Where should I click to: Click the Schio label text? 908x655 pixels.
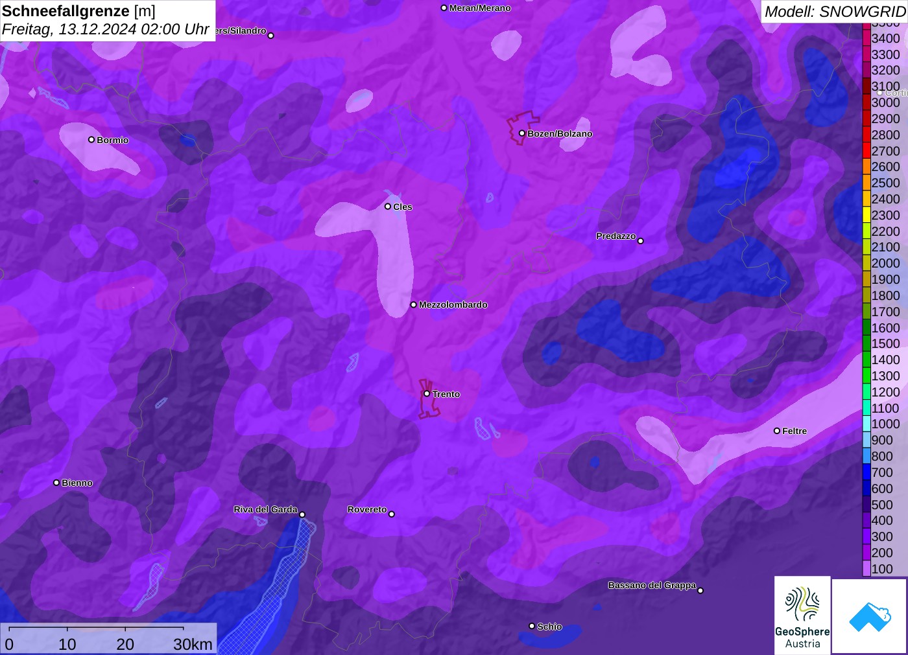(549, 626)
